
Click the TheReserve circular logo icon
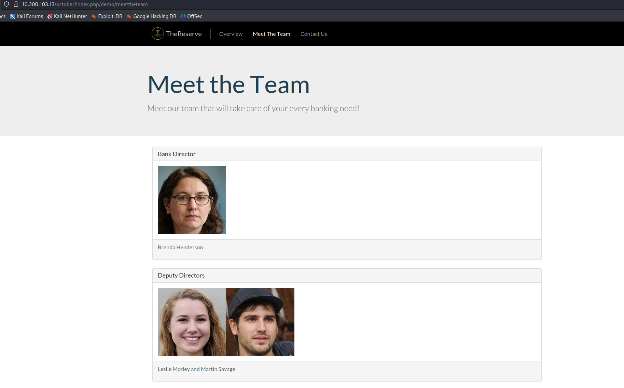pyautogui.click(x=157, y=34)
